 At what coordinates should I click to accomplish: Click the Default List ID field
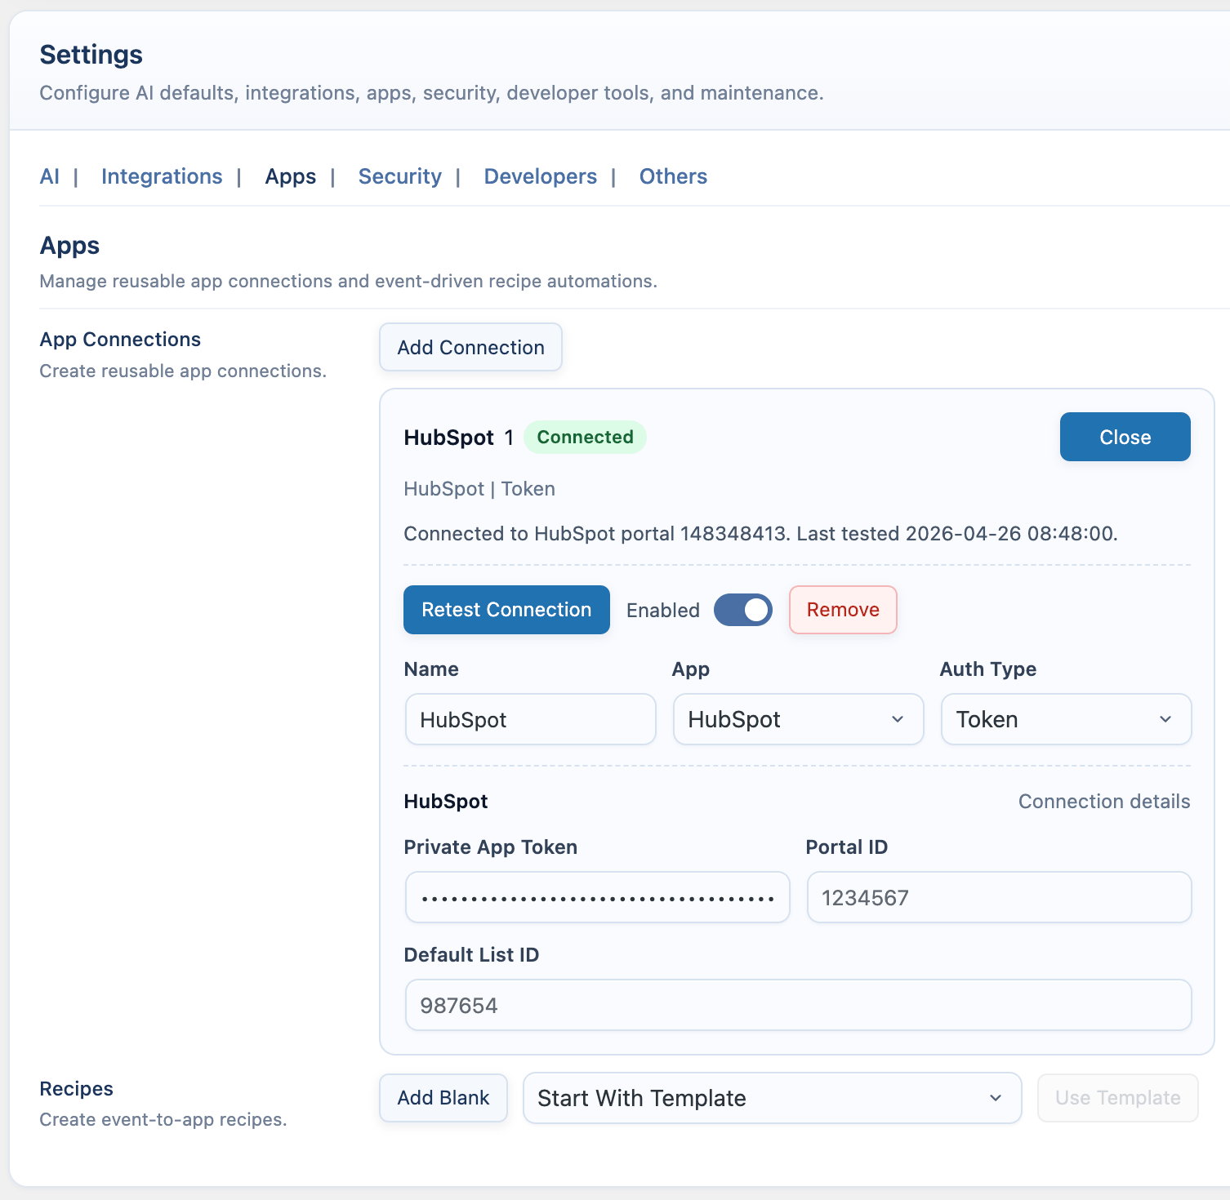coord(798,1005)
